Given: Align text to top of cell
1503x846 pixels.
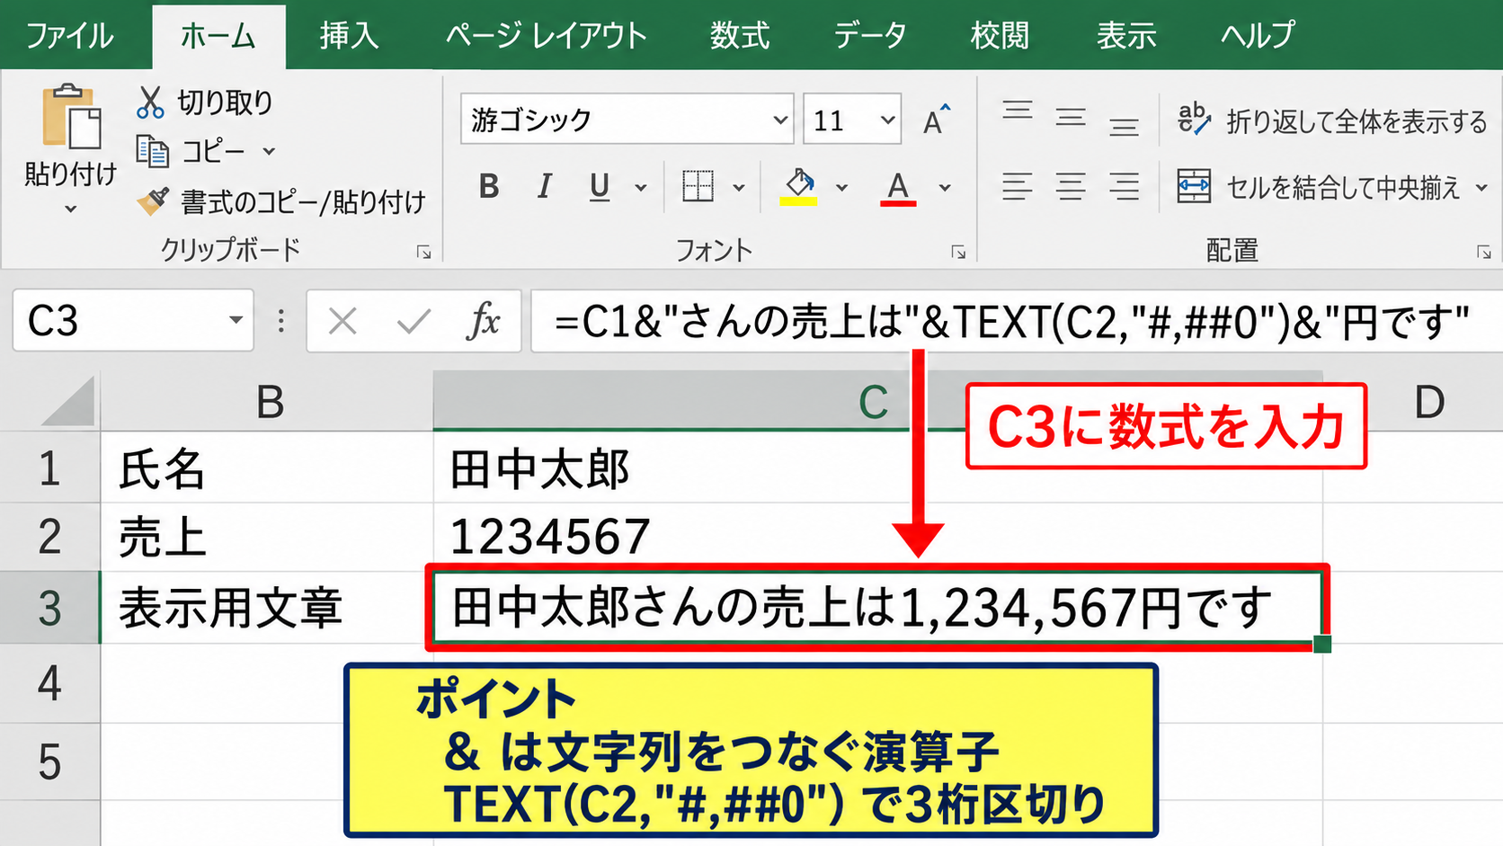Looking at the screenshot, I should 1018,112.
